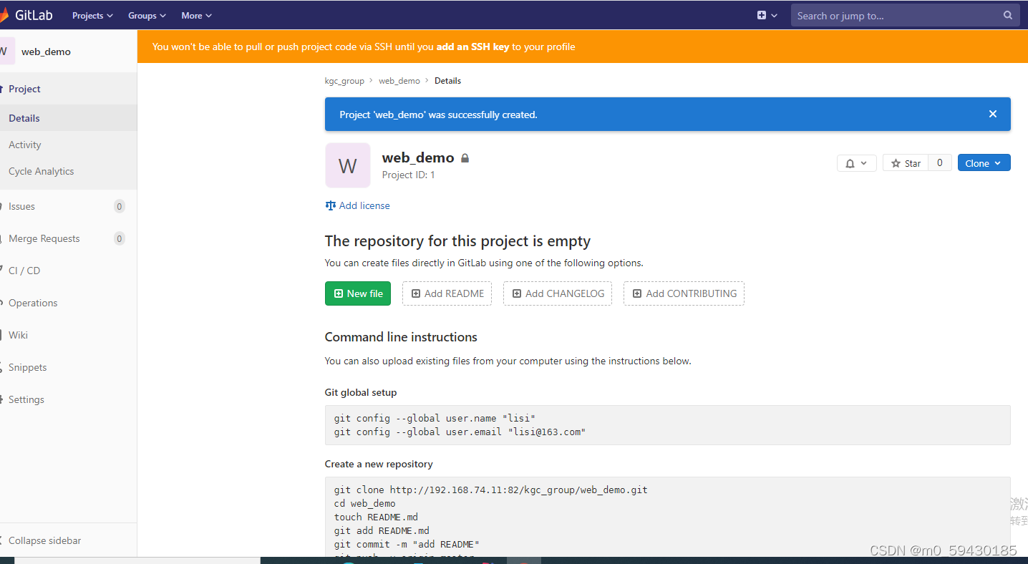Click the web_demo title in sidebar header
The height and width of the screenshot is (564, 1028).
pyautogui.click(x=46, y=52)
